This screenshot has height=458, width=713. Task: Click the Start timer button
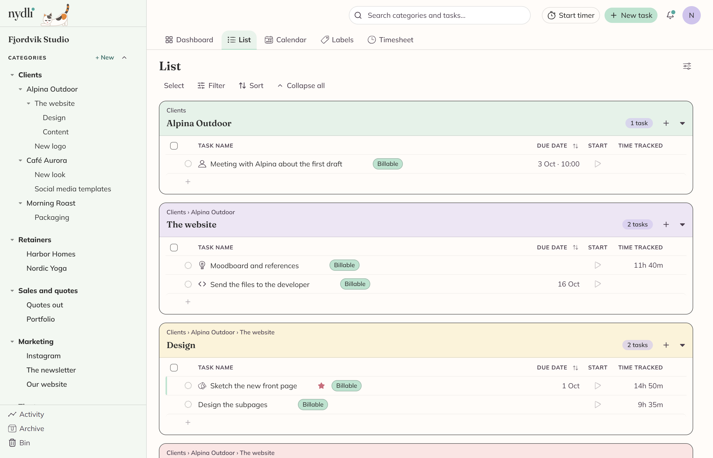571,15
